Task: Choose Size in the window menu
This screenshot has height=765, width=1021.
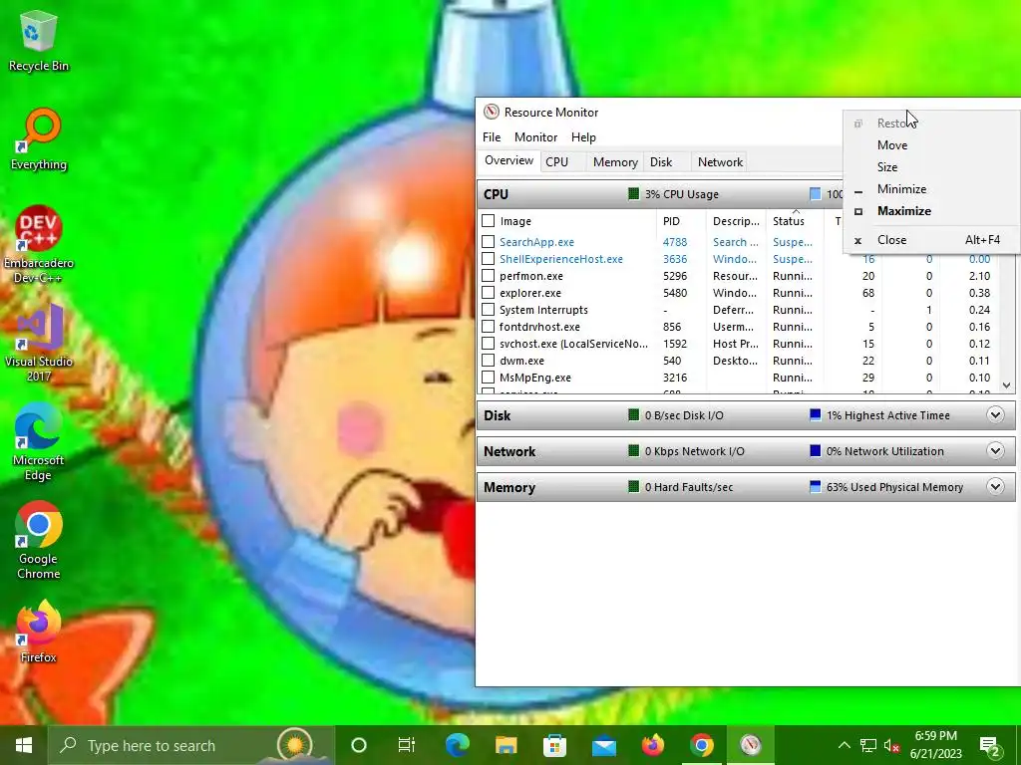Action: [x=931, y=167]
